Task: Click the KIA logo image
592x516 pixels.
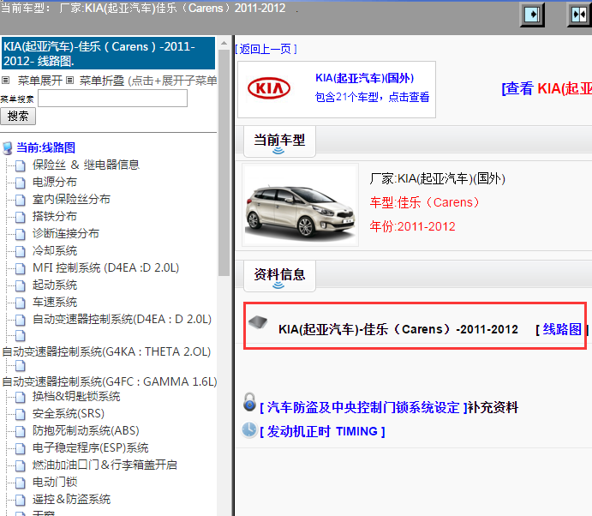Action: (269, 88)
